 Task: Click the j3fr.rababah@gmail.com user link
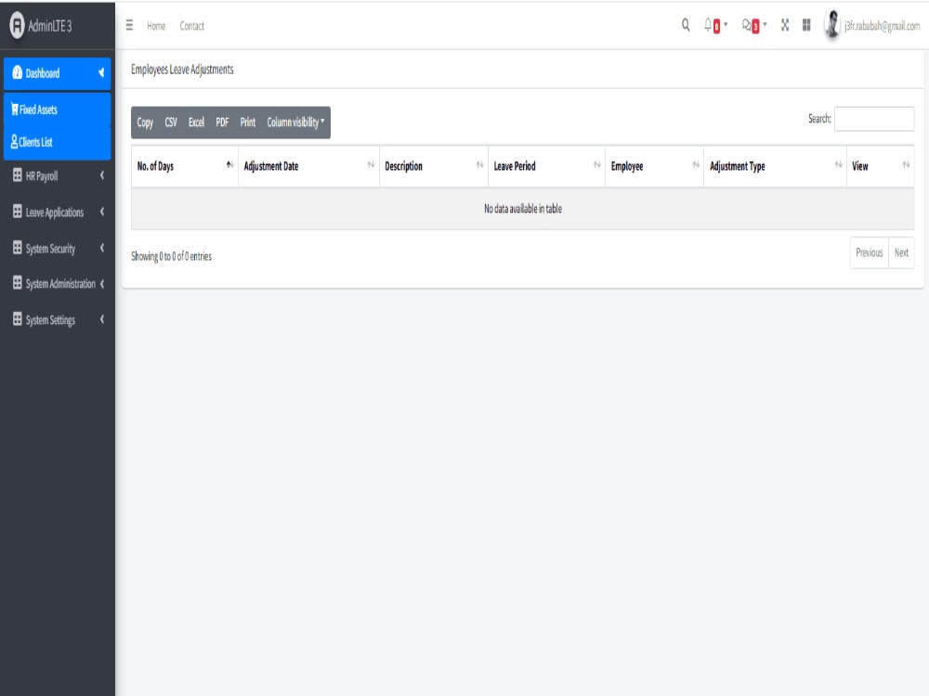(x=883, y=25)
